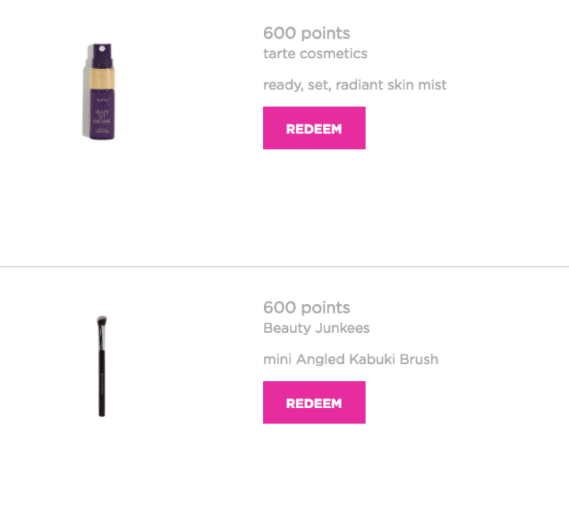Click the gold band on the mist bottle
This screenshot has height=519, width=569.
click(x=102, y=78)
